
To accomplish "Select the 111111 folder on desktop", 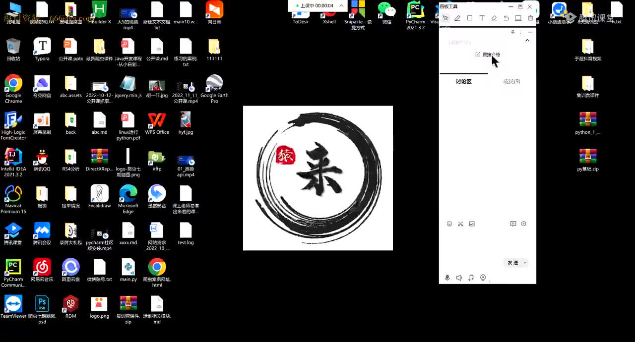I will click(214, 50).
